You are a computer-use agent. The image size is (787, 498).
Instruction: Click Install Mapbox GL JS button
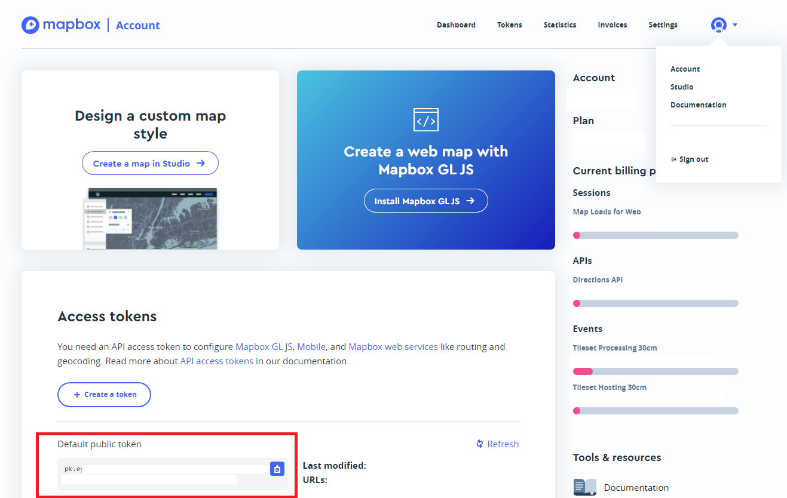pyautogui.click(x=426, y=201)
